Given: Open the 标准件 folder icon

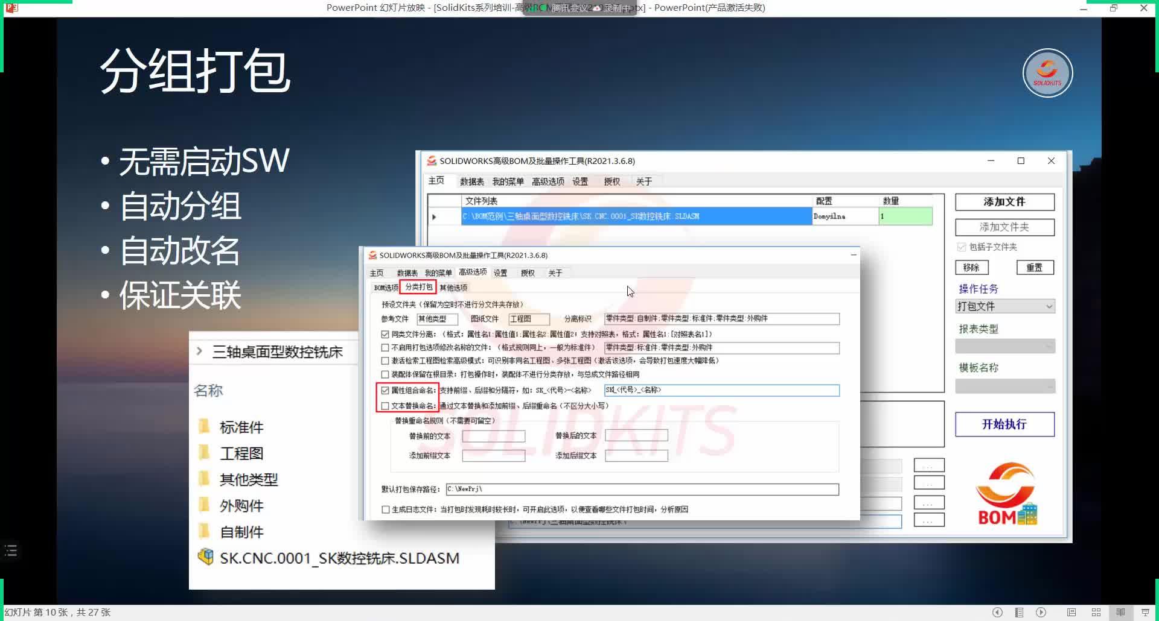Looking at the screenshot, I should (205, 427).
